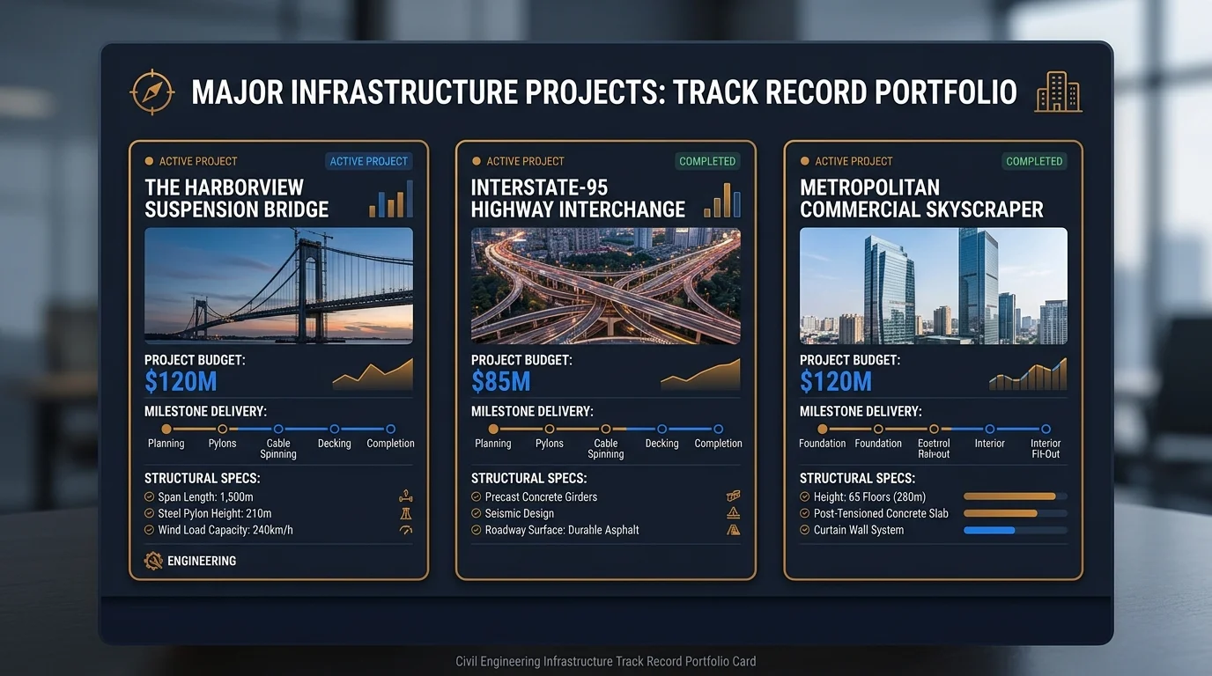Select Pylons milestone node on Harborview card

tap(222, 429)
